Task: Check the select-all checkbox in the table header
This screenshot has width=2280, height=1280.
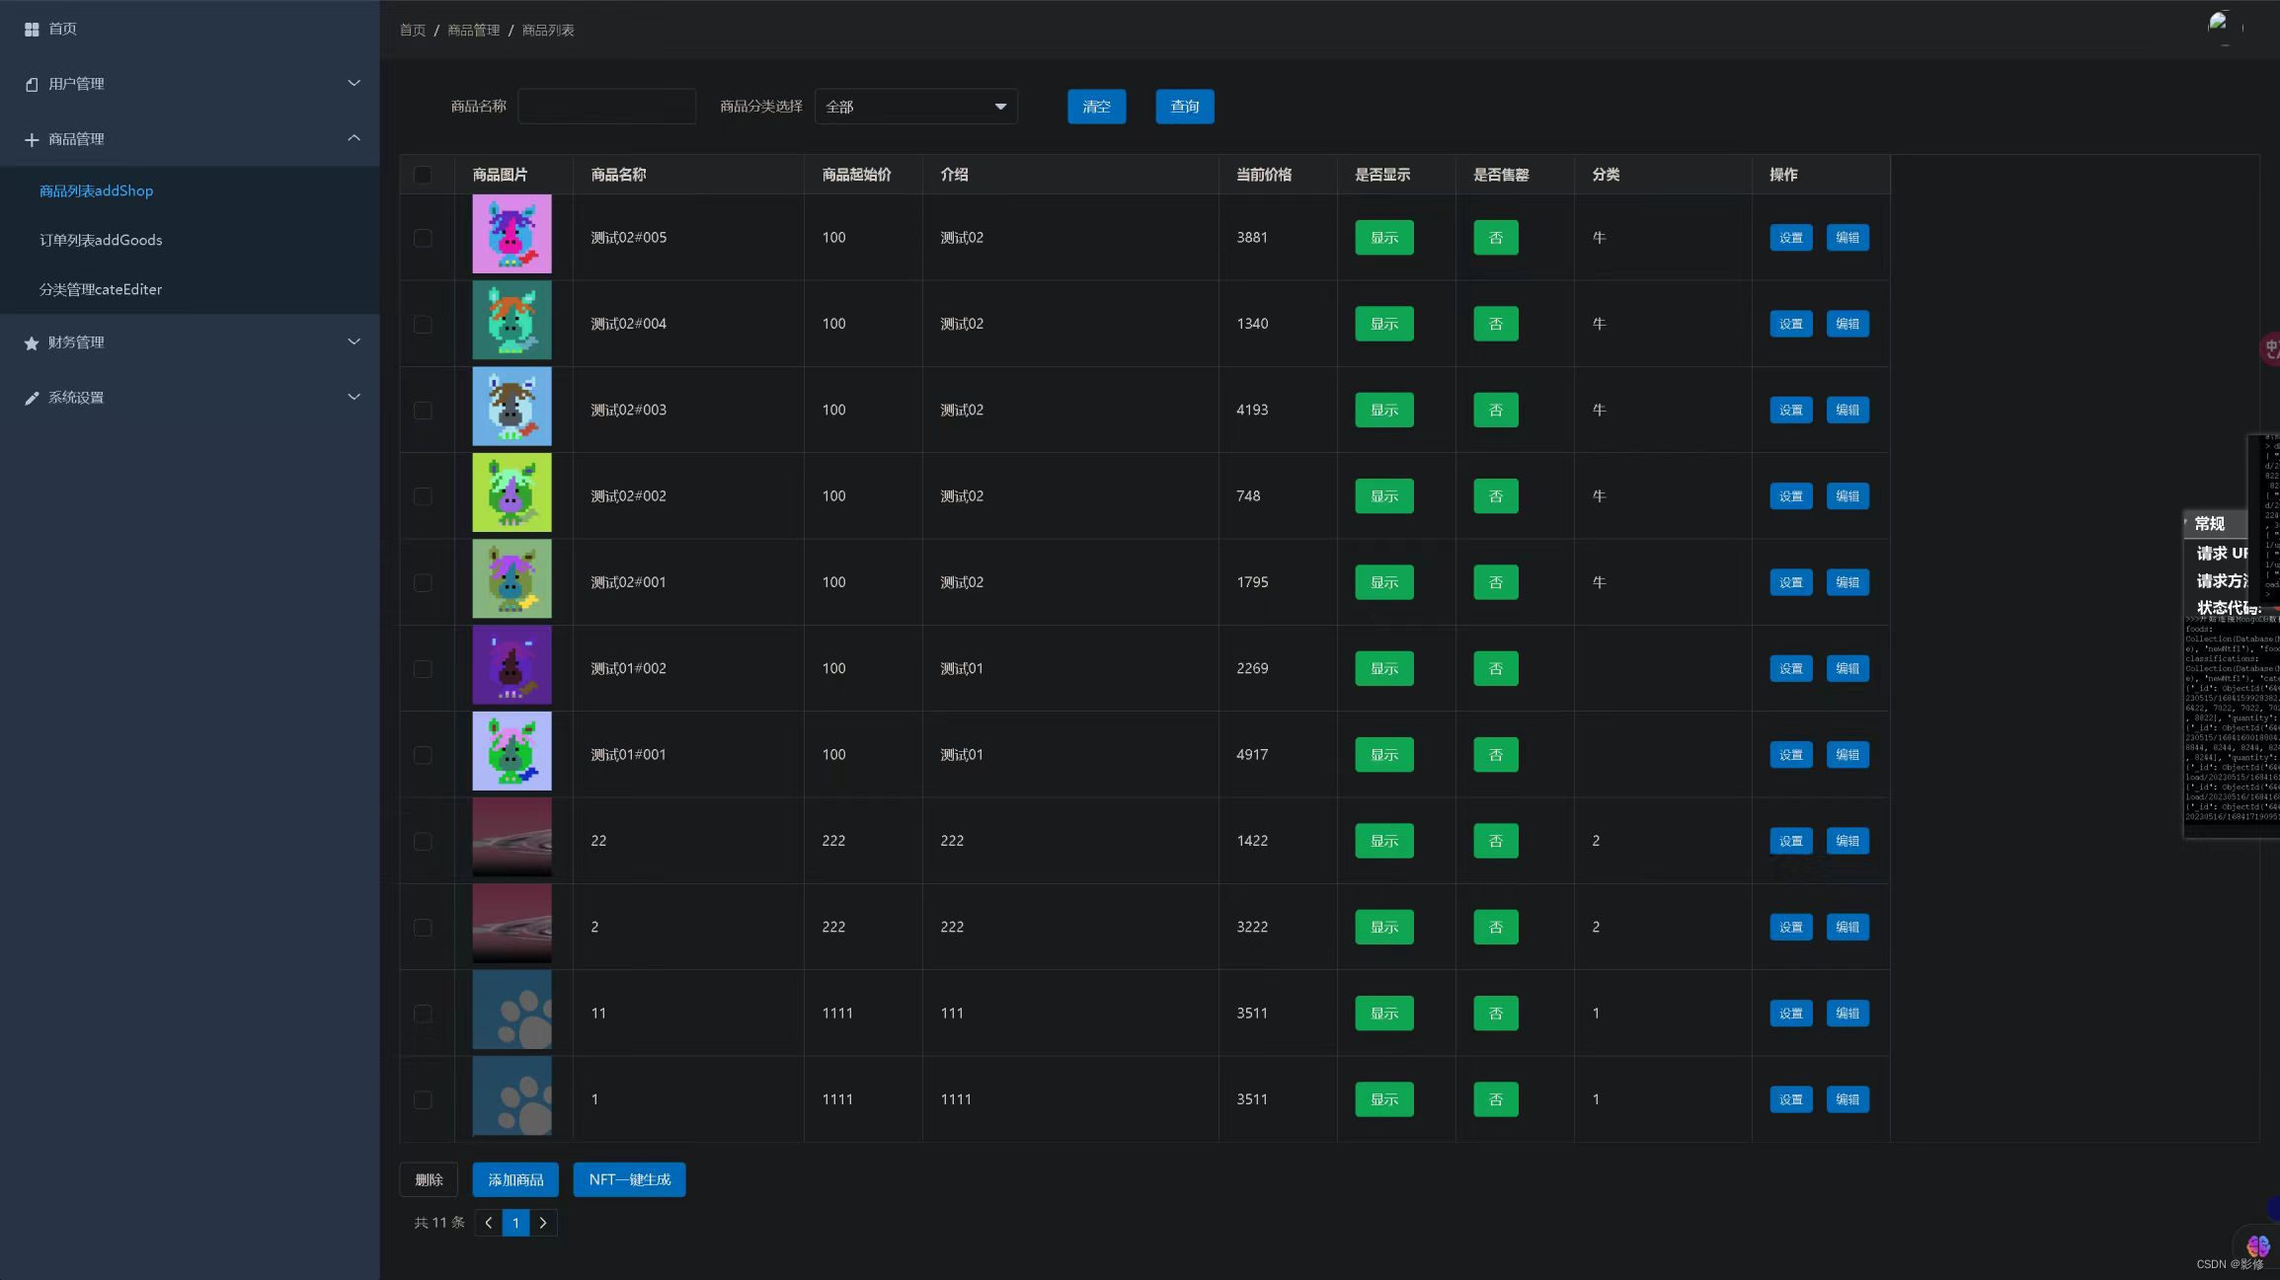Action: tap(423, 175)
